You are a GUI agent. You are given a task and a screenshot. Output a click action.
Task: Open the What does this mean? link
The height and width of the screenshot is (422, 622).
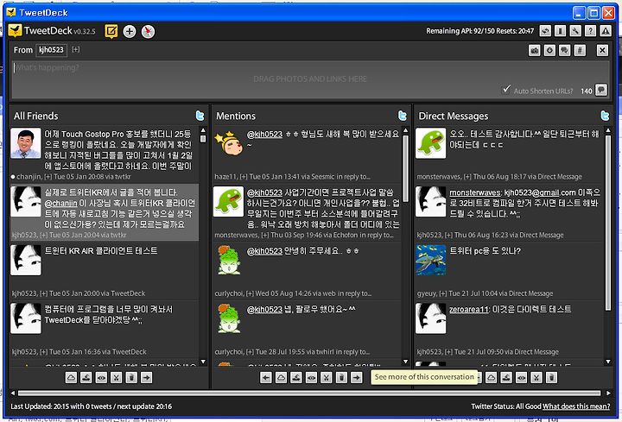(x=576, y=406)
